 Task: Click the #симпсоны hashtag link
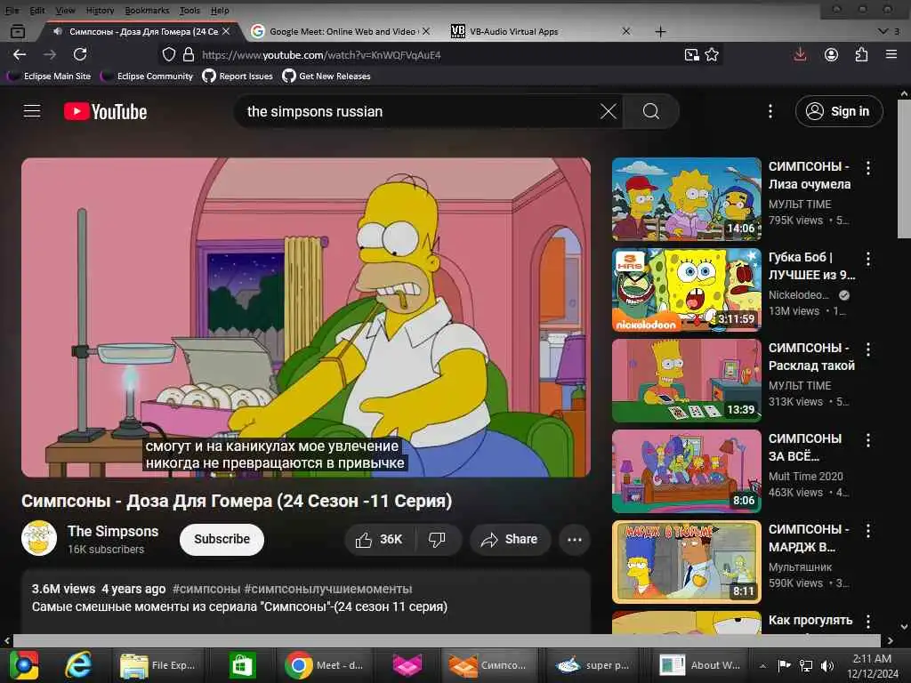coord(206,589)
